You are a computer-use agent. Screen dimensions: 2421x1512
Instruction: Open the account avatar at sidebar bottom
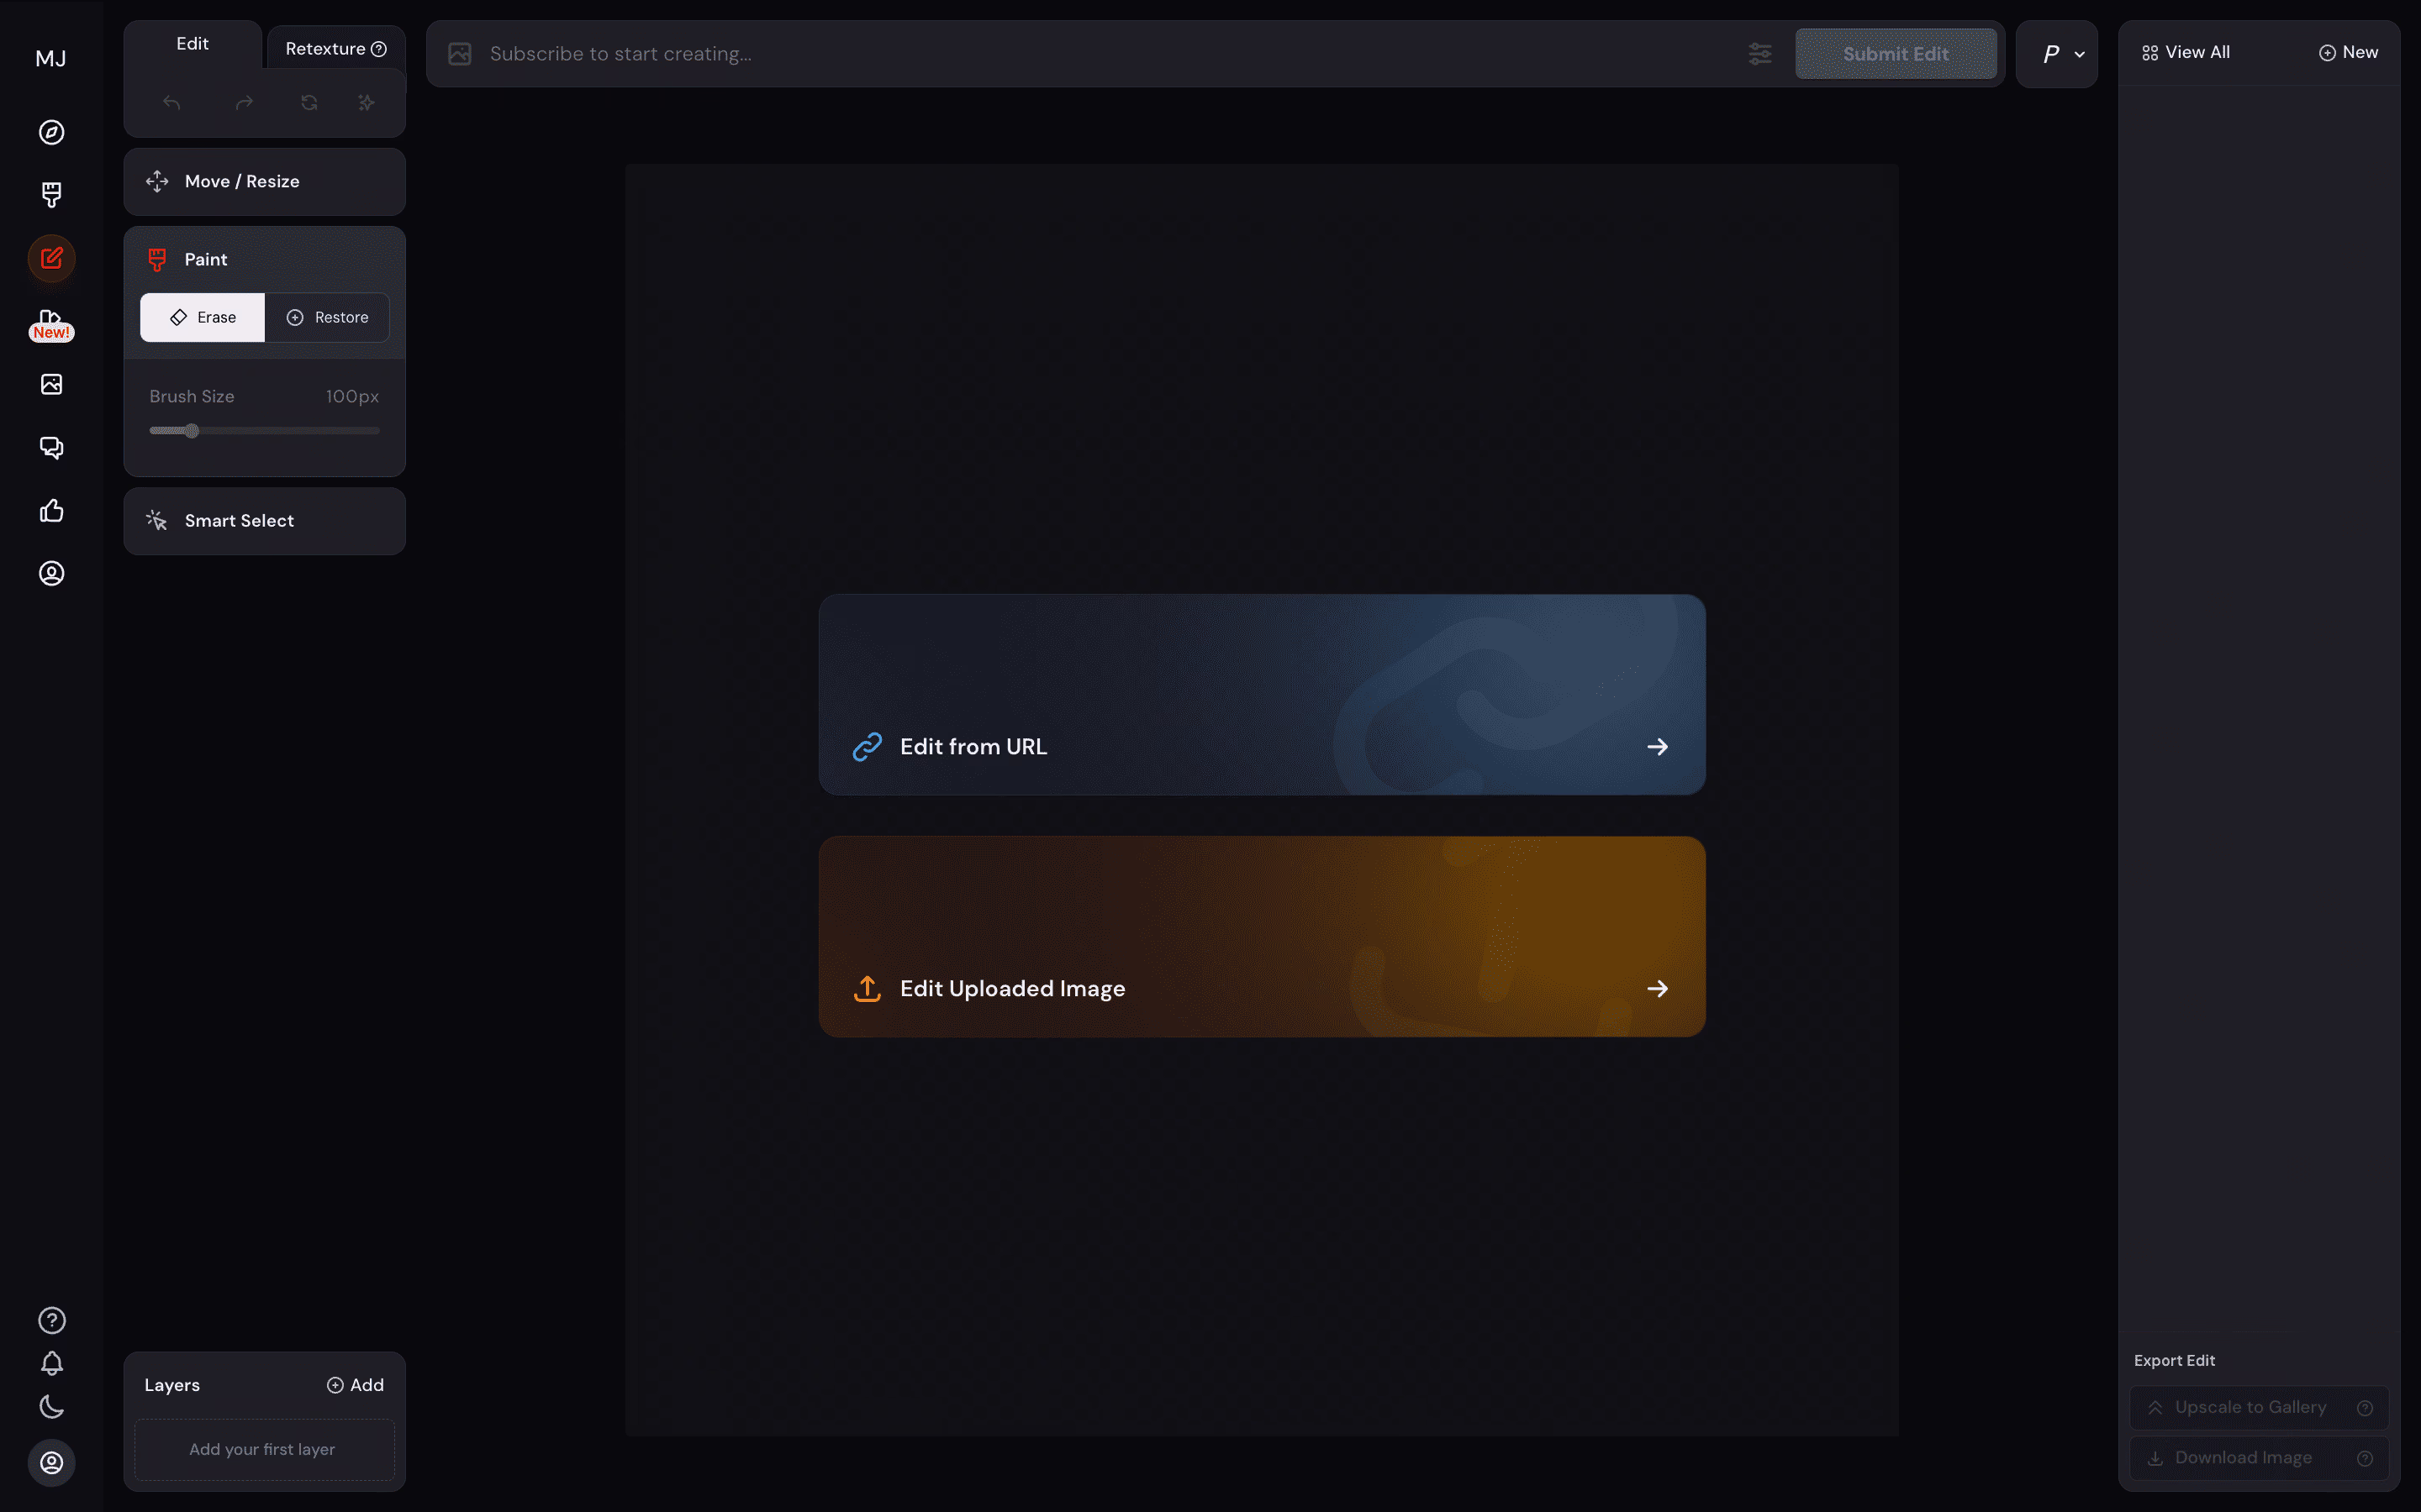pos(51,1463)
